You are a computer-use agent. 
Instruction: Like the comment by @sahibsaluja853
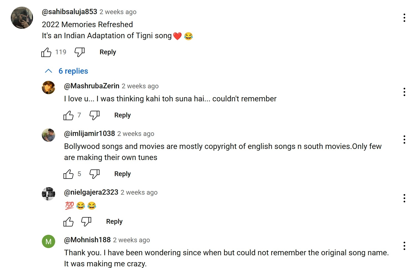(46, 52)
